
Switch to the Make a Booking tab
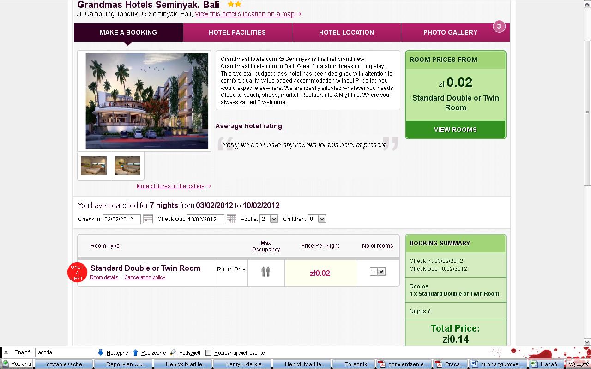128,32
